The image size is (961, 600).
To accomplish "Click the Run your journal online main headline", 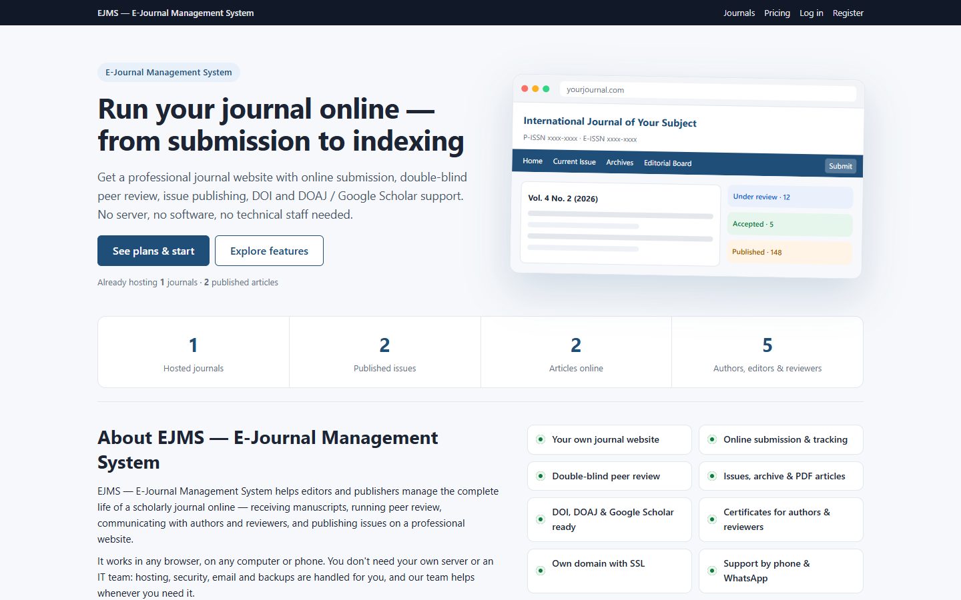I will click(x=281, y=125).
